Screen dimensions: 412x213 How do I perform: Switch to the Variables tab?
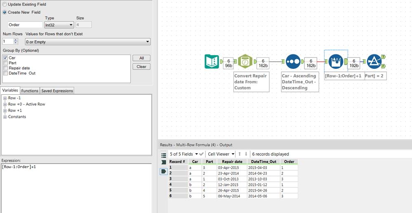10,90
